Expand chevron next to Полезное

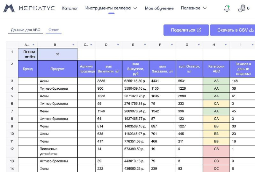(205, 8)
